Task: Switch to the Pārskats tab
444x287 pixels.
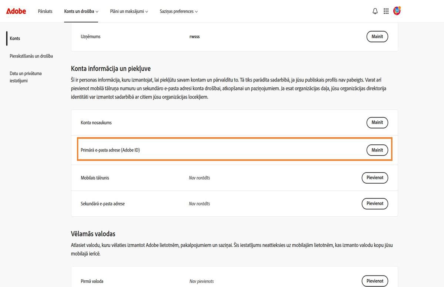Action: [45, 11]
